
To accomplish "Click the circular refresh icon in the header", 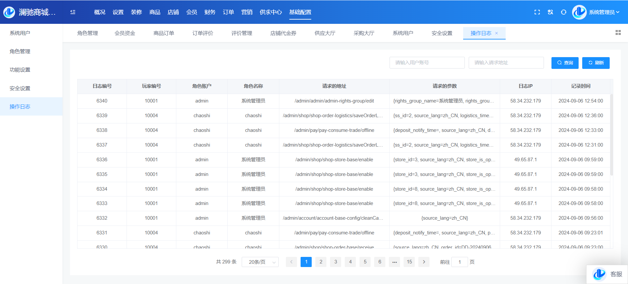I will pyautogui.click(x=563, y=12).
